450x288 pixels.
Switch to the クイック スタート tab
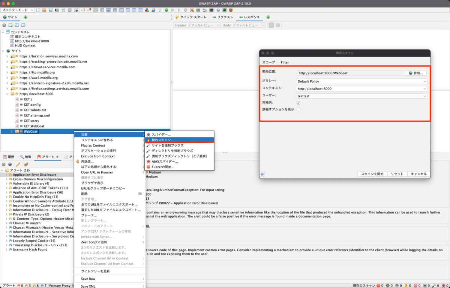(x=190, y=17)
